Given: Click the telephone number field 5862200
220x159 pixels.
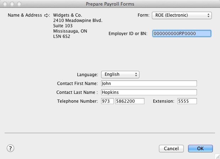Looking at the screenshot, I should tap(130, 101).
